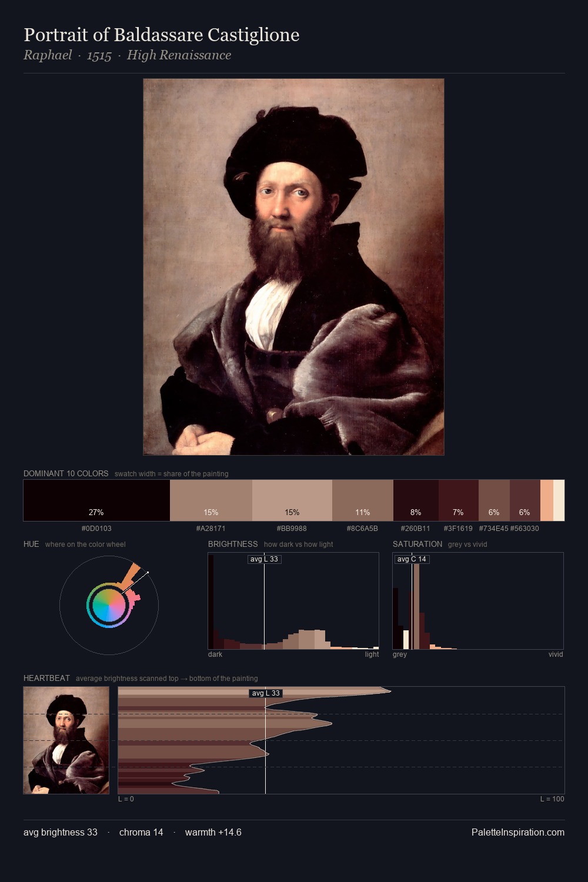Open the main Castiglione portrait image

pyautogui.click(x=293, y=267)
